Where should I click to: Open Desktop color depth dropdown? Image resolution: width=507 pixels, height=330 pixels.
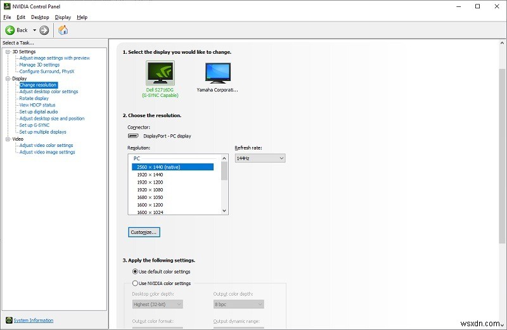[157, 305]
